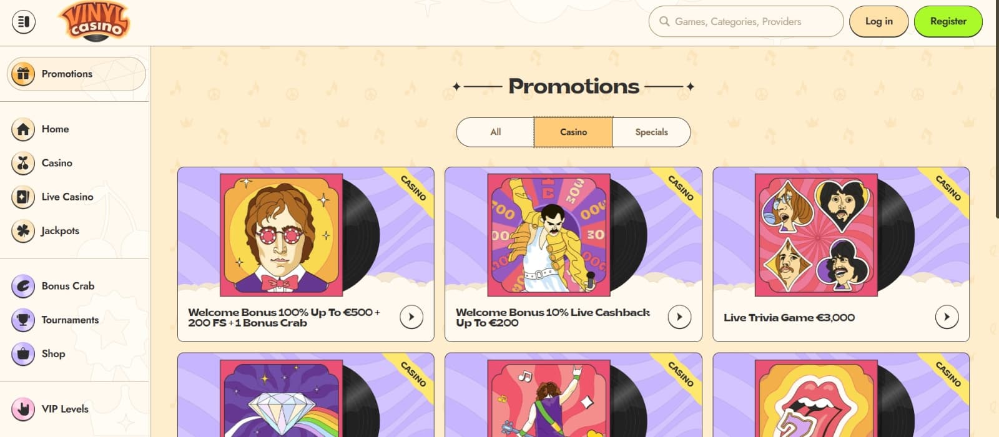The image size is (999, 437).
Task: Open Live Casino card icon
Action: click(23, 197)
